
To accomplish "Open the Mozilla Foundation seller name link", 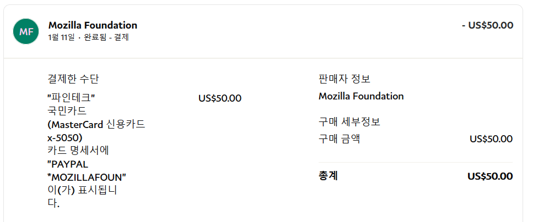I will click(361, 96).
